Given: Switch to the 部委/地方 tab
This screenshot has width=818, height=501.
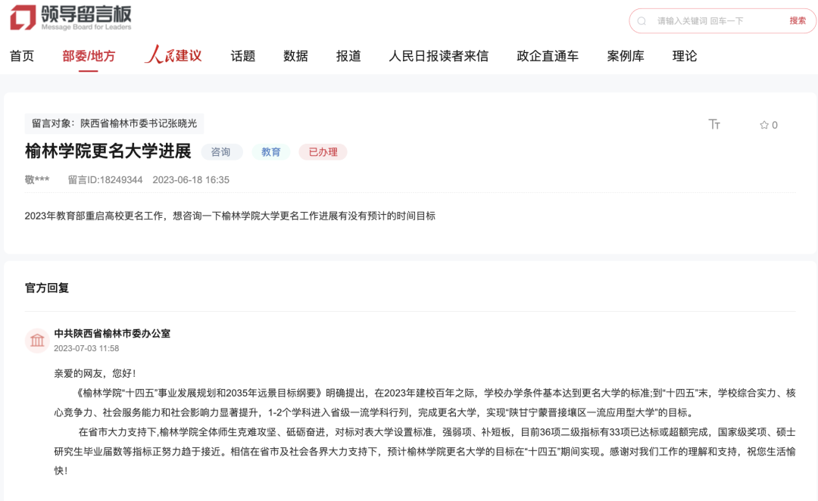Looking at the screenshot, I should coord(89,55).
